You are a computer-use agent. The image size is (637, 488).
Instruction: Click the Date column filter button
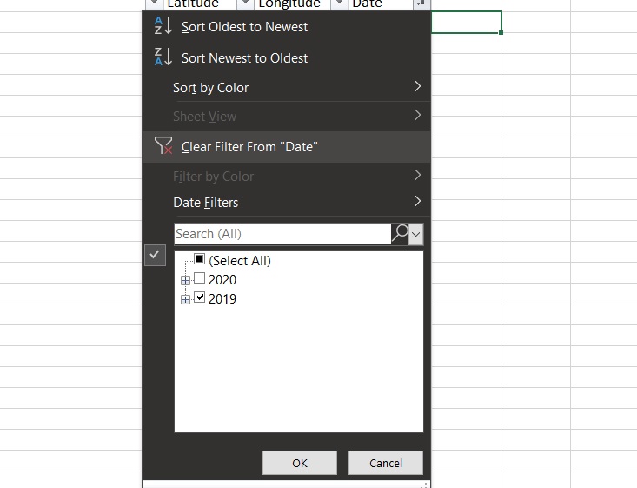[x=421, y=3]
